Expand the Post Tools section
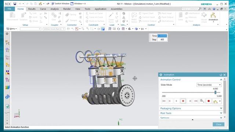 [x=221, y=113]
